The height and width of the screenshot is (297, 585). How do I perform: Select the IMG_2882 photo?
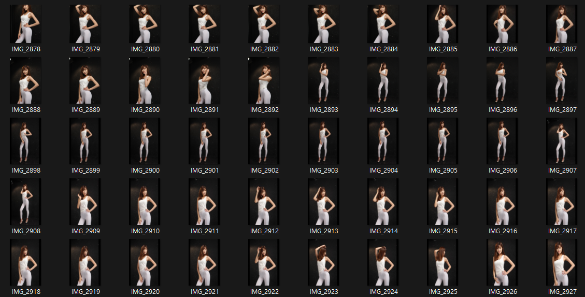click(x=264, y=24)
